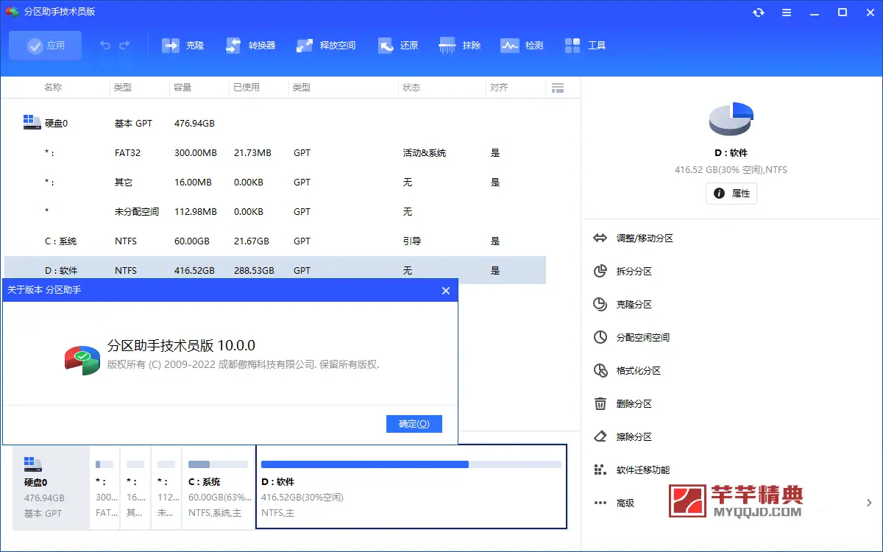Screen dimensions: 883x552
Task: Select the 其它 16.00MB partition row
Action: pyautogui.click(x=275, y=183)
